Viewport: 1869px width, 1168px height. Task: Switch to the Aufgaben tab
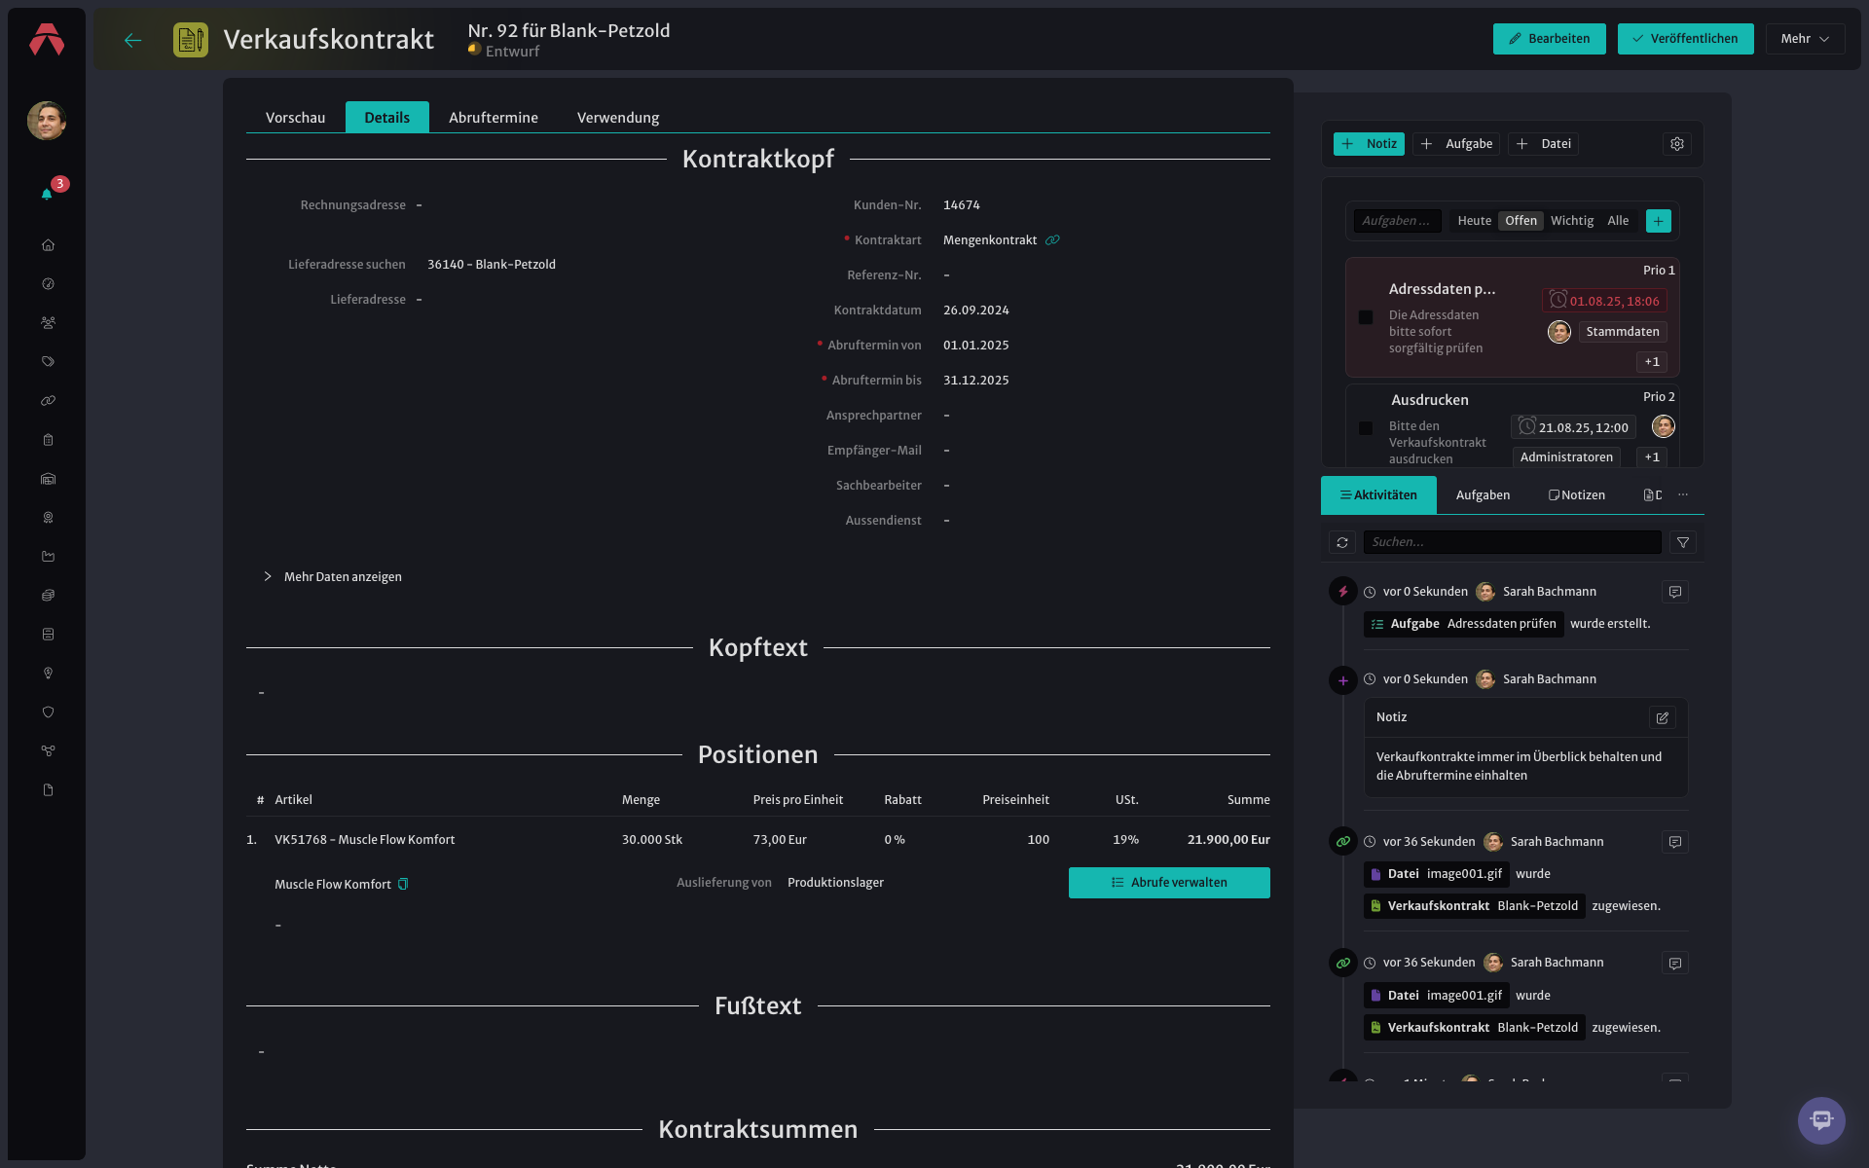[x=1483, y=495]
